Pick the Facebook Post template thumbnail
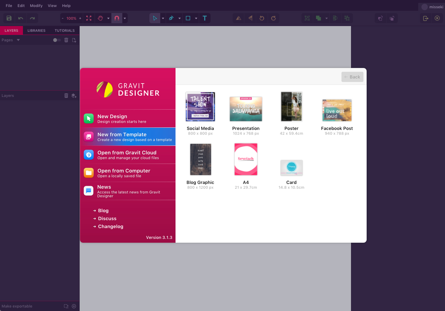Screen dimensions: 445x311 click(337, 110)
